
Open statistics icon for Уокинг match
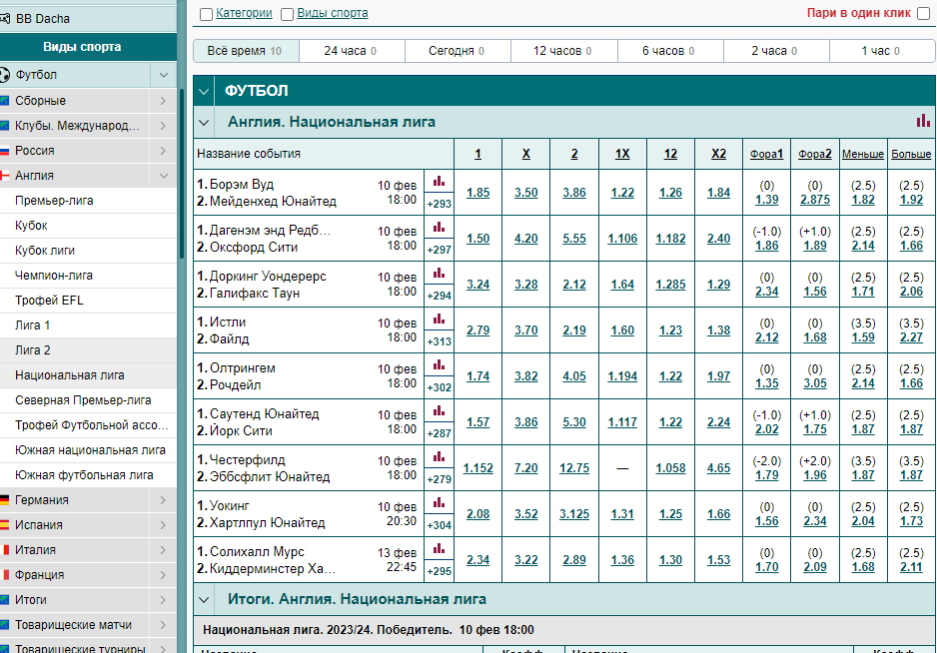tap(439, 502)
